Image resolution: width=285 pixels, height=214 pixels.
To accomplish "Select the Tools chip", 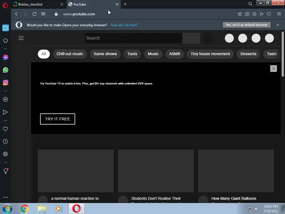I will (x=132, y=54).
